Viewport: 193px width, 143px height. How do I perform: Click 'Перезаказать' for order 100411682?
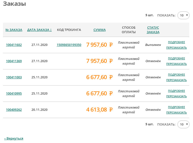(176, 48)
